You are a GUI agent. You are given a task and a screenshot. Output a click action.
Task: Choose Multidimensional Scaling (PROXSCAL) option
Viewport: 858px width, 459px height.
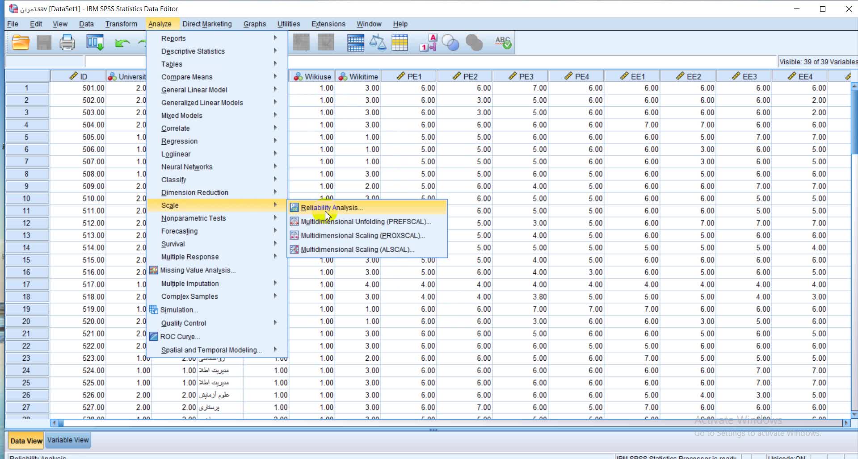click(x=362, y=235)
